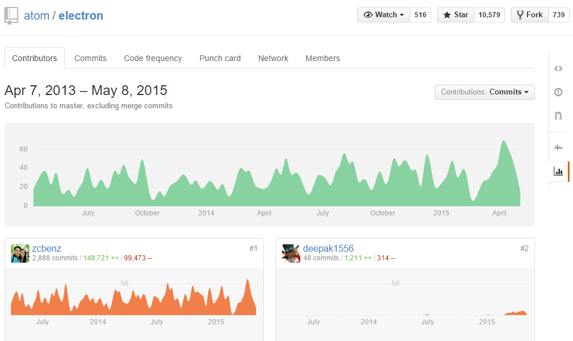
Task: View the 10,579 stargazers count
Action: pyautogui.click(x=489, y=15)
